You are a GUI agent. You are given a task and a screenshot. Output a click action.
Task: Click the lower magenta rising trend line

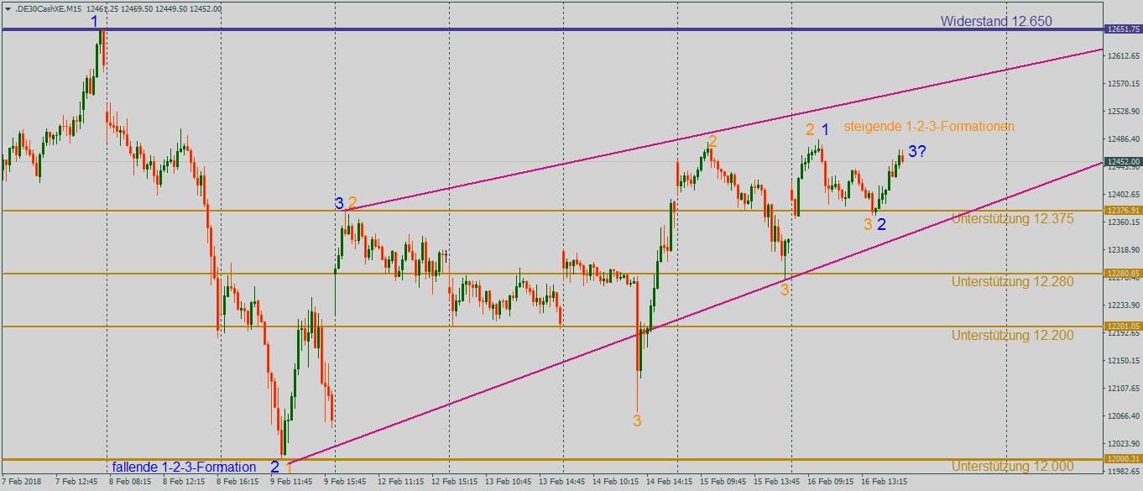pos(697,311)
